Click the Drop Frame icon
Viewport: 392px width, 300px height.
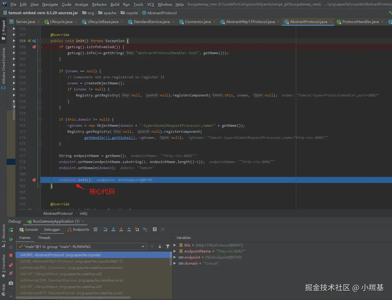coord(137,230)
